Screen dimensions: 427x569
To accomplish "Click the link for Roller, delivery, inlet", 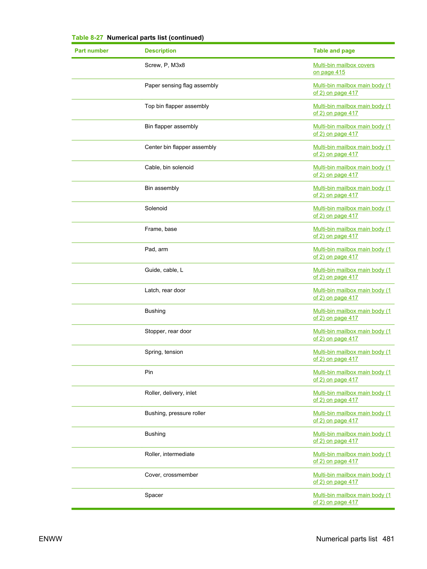I will [x=352, y=396].
